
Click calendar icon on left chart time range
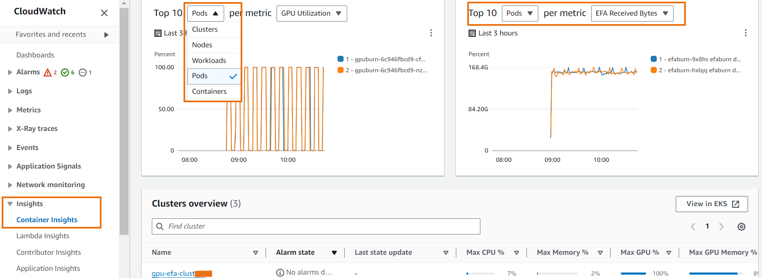[158, 33]
